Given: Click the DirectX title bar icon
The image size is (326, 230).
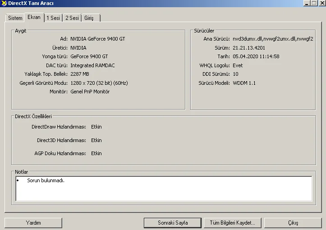Looking at the screenshot, I should click(4, 3).
